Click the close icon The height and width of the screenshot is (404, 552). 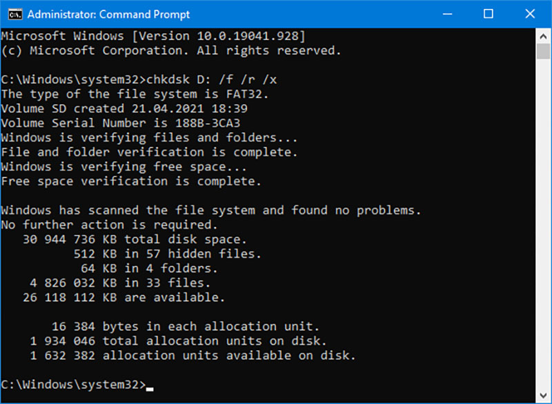click(x=530, y=13)
